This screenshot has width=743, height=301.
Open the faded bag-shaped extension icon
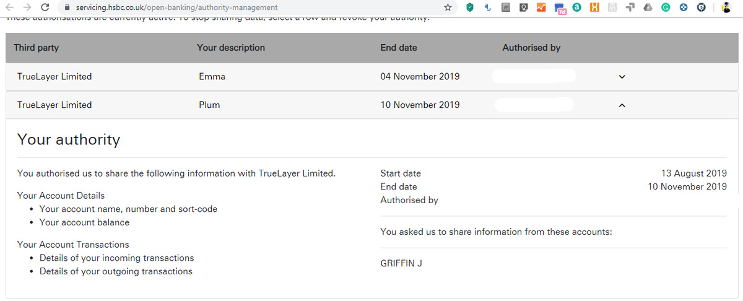612,7
